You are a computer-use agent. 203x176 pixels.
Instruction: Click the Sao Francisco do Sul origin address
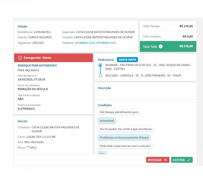[148, 67]
